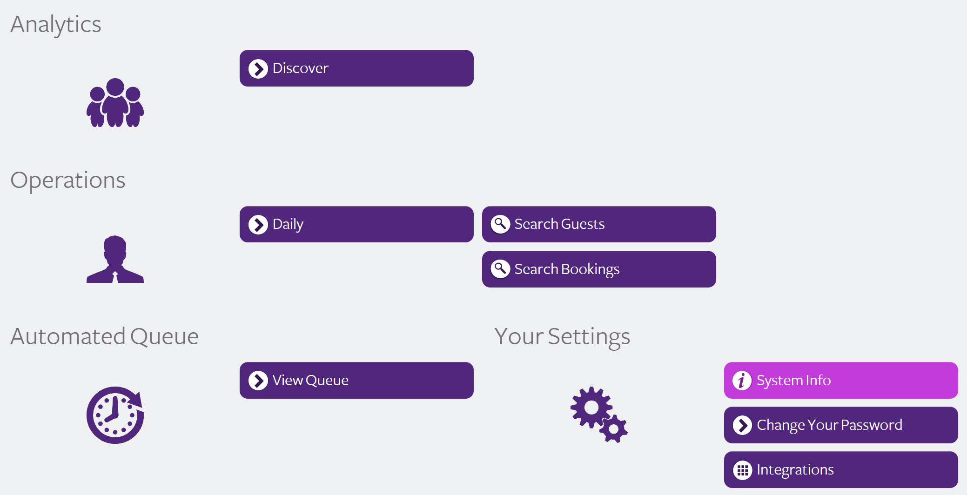967x495 pixels.
Task: Open the View Queue button
Action: click(x=356, y=381)
